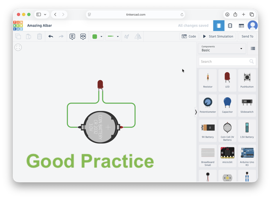Select the LED component in panel

pyautogui.click(x=227, y=80)
